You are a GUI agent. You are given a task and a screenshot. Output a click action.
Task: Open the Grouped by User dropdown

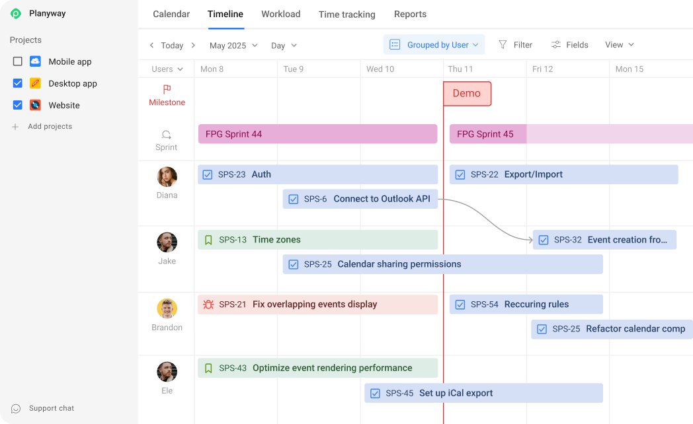click(x=434, y=44)
